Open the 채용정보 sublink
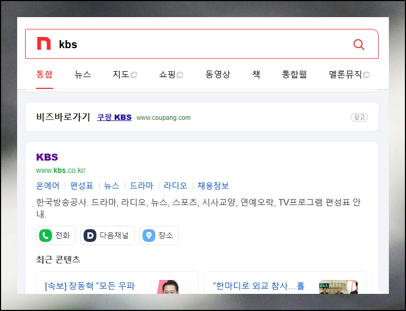The width and height of the screenshot is (406, 311). coord(213,186)
